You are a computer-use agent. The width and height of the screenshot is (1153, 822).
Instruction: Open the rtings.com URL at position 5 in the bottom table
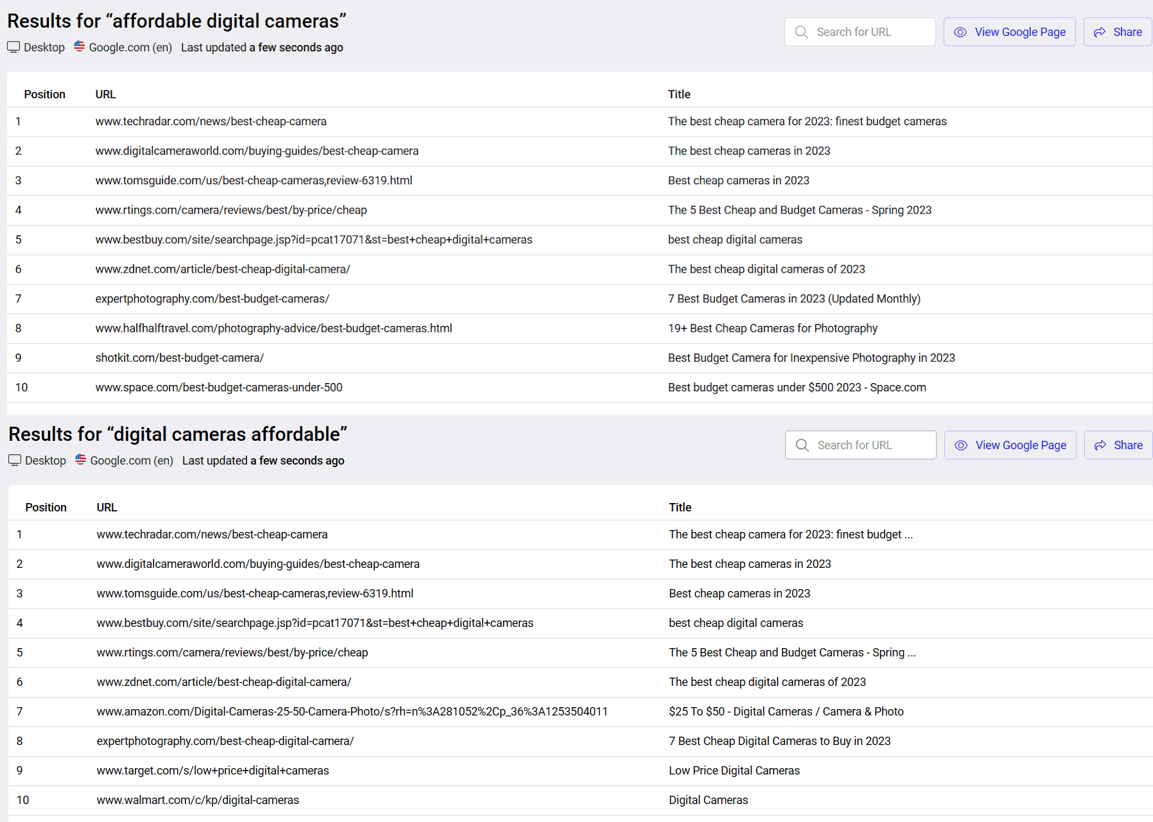[x=232, y=653]
